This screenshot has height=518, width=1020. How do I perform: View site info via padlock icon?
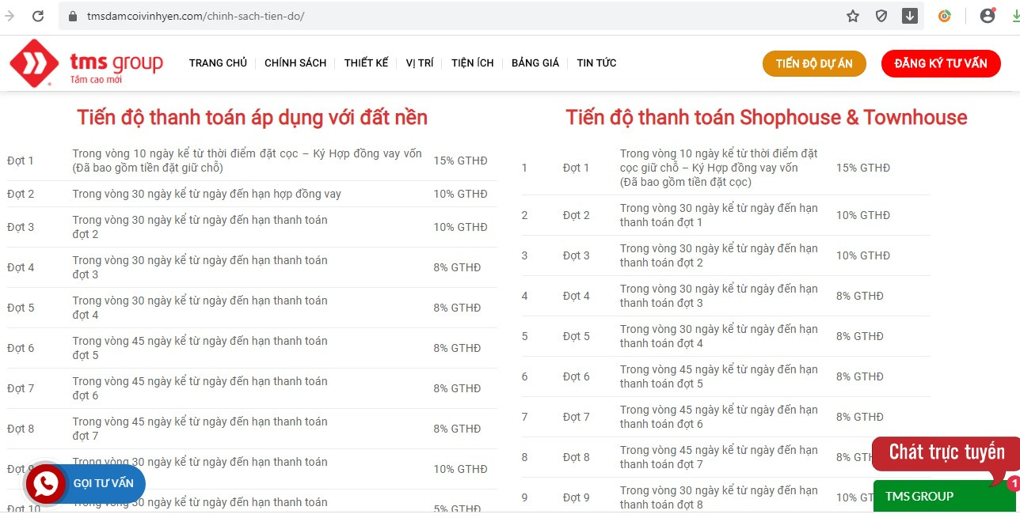[x=72, y=16]
